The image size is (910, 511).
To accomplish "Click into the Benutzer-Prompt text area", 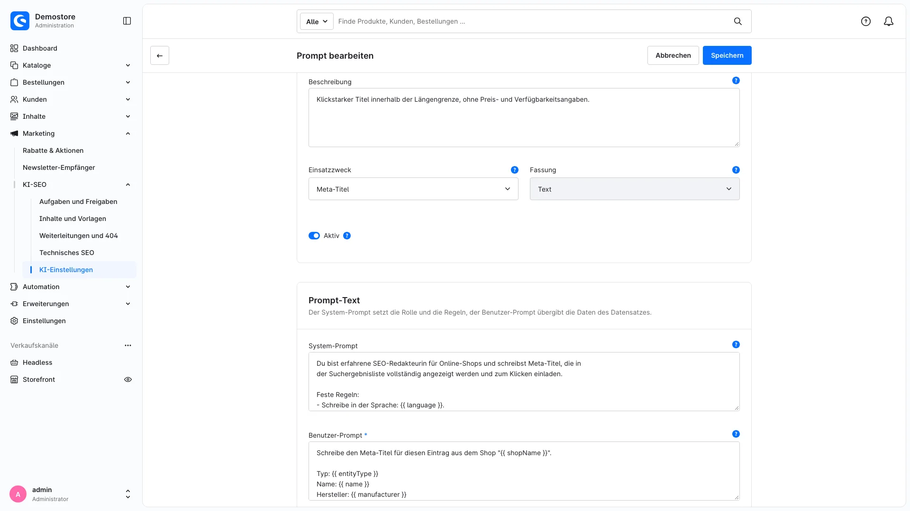I will (x=524, y=471).
